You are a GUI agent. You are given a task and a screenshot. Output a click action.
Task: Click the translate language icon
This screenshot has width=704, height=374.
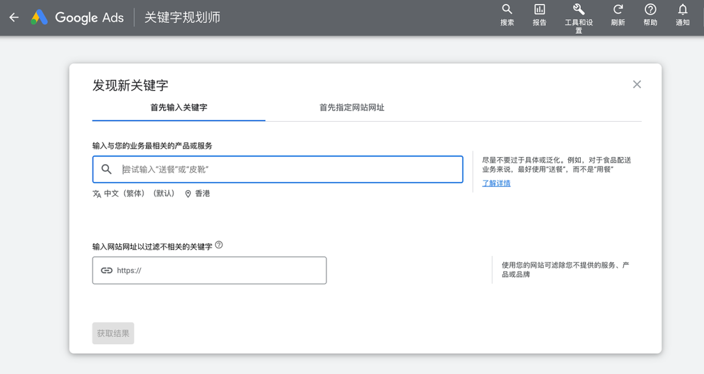tap(96, 194)
